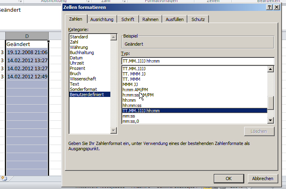Select highlighted TT.MM.JJJJ hh:mm list entry
This screenshot has width=286, height=189.
tap(195, 111)
